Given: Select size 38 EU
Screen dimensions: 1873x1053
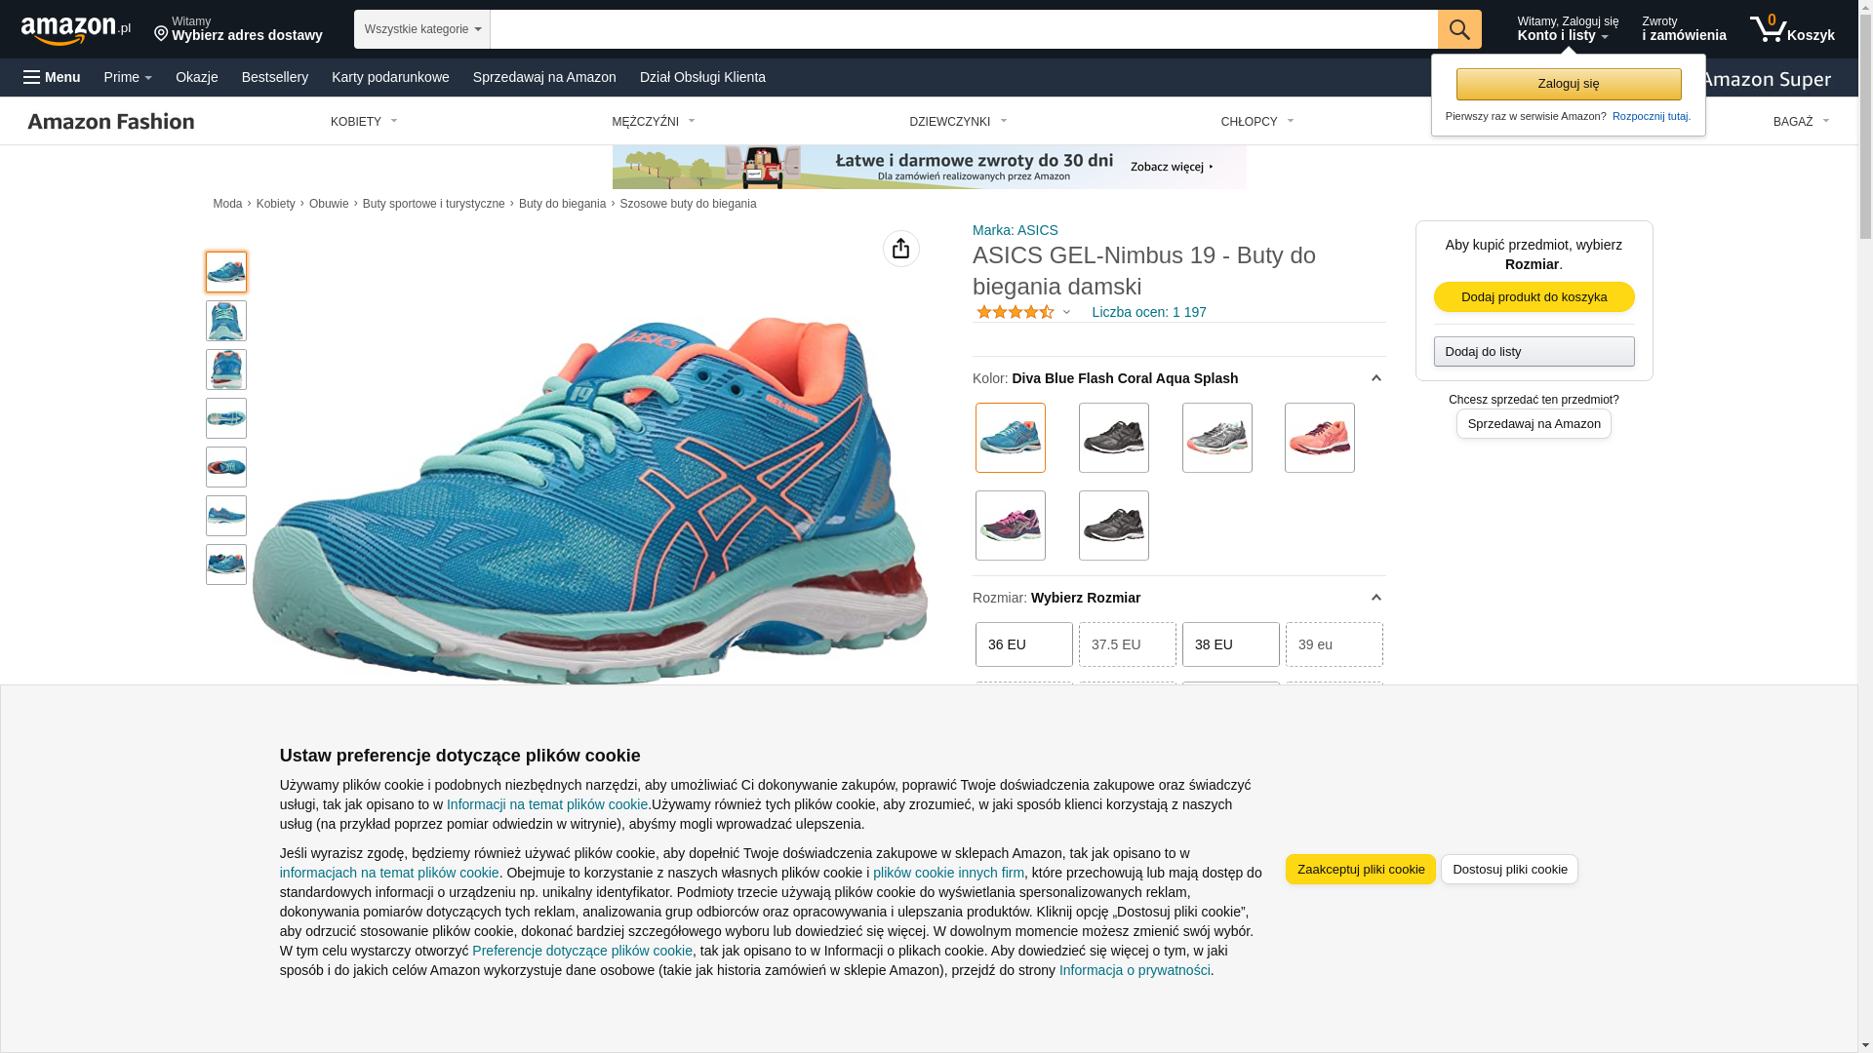Looking at the screenshot, I should 1230,644.
